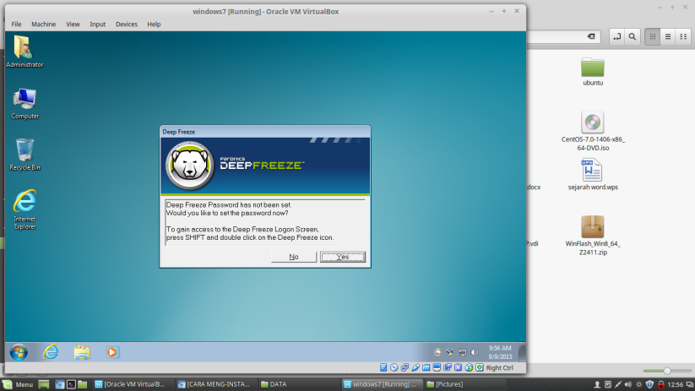Select the Computer desktop icon
Image resolution: width=695 pixels, height=391 pixels.
[24, 103]
